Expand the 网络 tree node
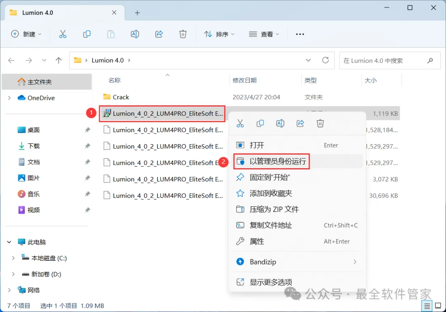The image size is (446, 312). (9, 290)
